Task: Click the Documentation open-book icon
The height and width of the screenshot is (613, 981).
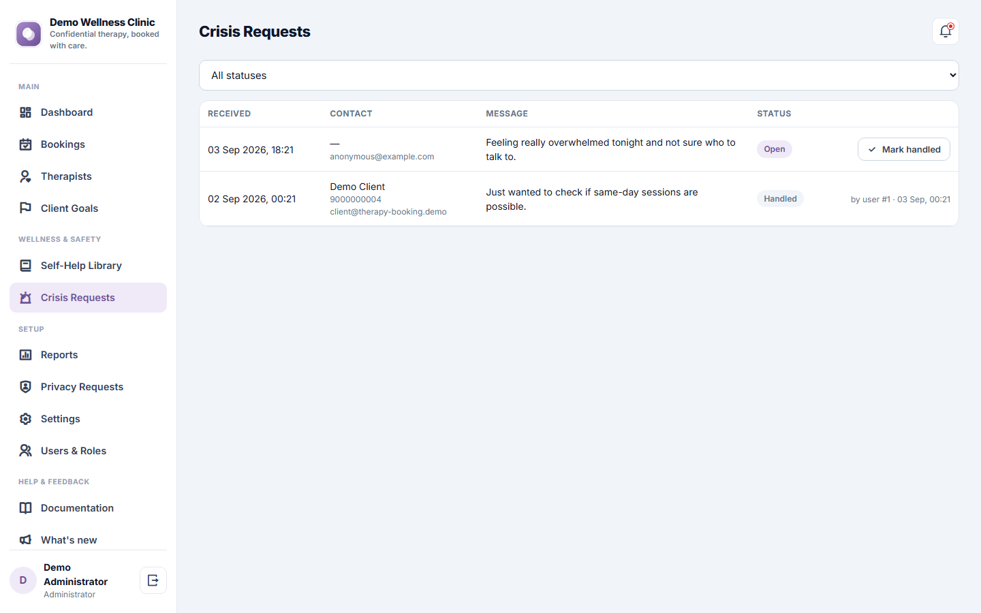Action: 25,508
